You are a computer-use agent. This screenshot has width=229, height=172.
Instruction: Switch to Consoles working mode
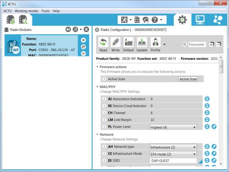[200, 20]
